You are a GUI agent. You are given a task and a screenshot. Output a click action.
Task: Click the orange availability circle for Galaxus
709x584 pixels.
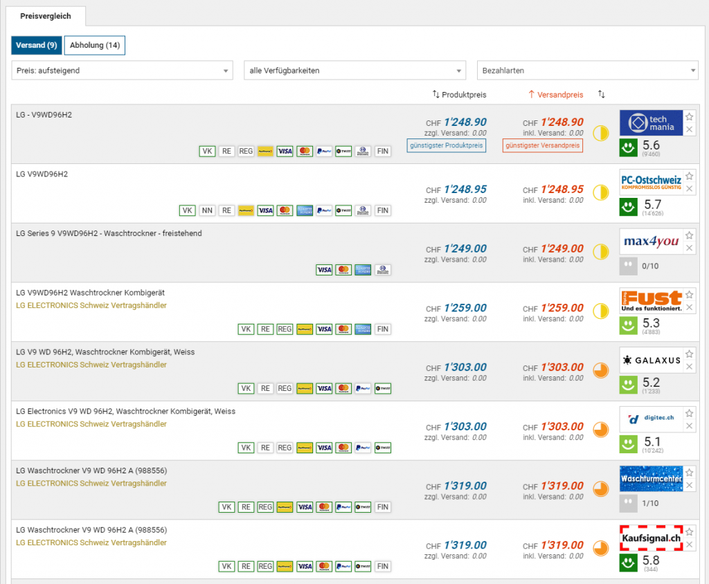tap(600, 370)
